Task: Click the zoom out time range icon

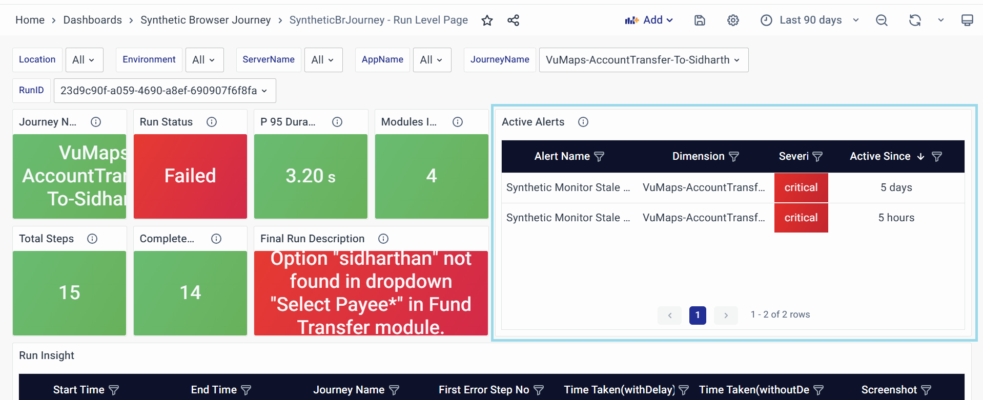Action: click(x=882, y=20)
